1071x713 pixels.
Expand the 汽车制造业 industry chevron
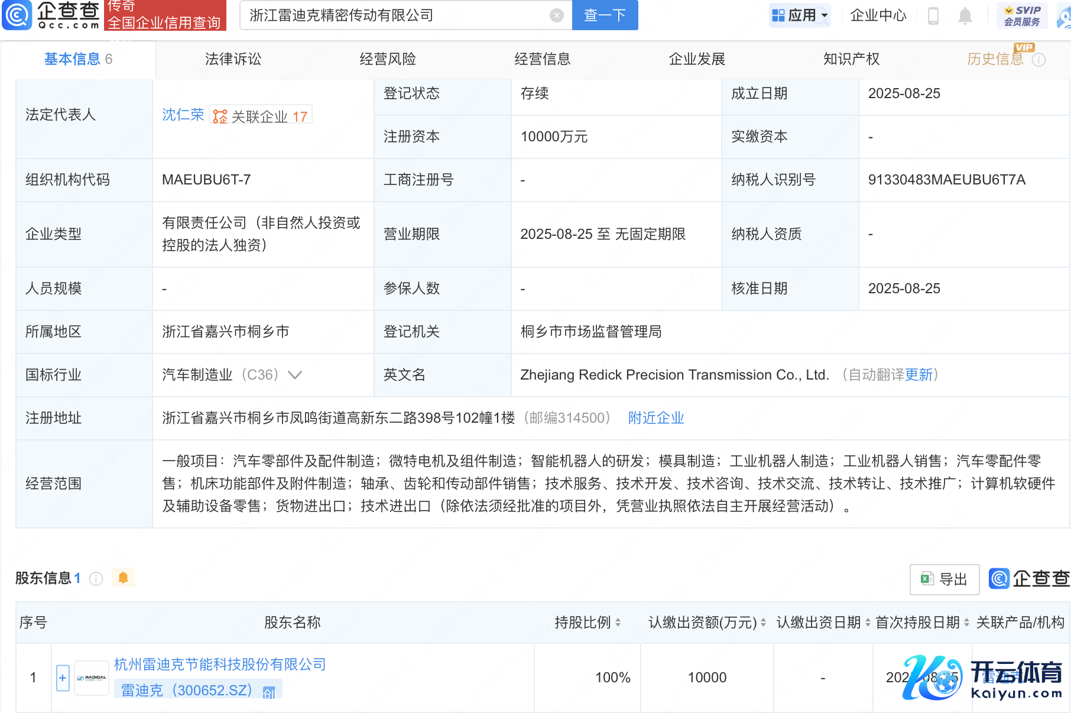294,375
